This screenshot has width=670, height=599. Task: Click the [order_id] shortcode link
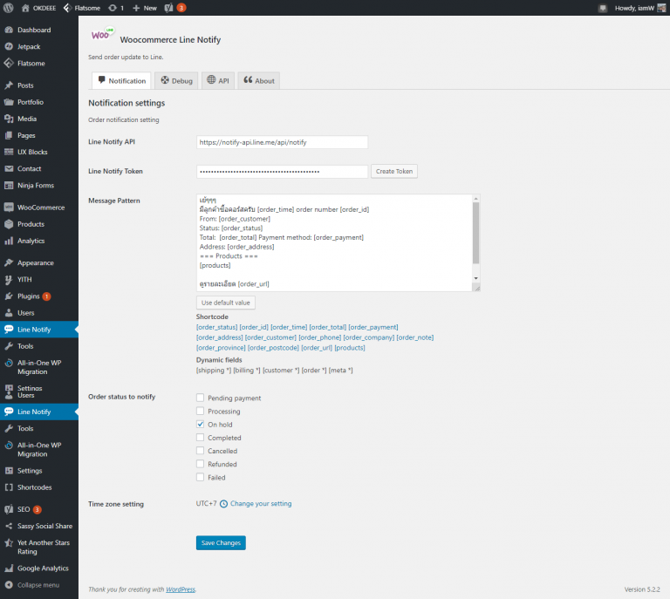254,327
